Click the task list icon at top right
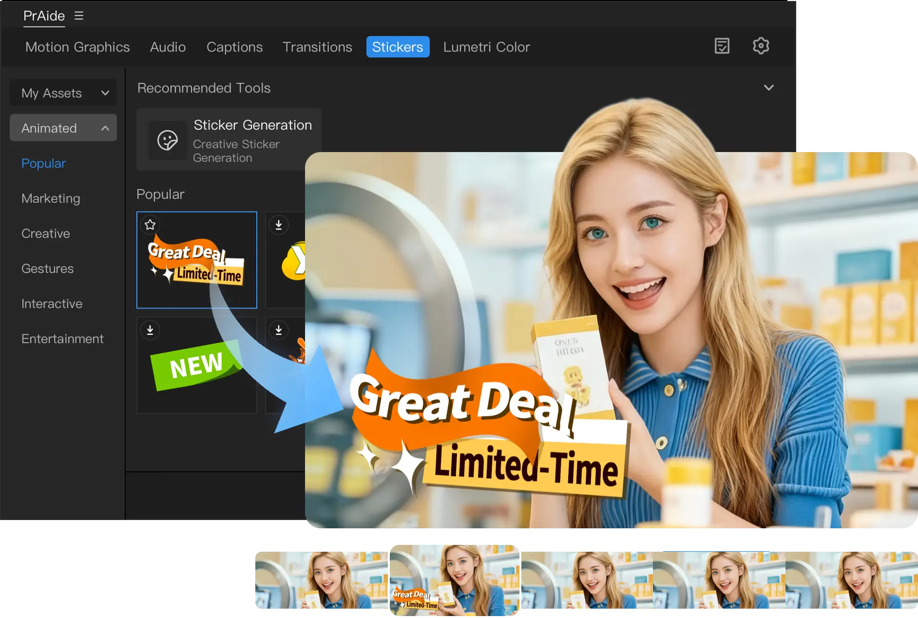This screenshot has width=918, height=618. point(722,46)
